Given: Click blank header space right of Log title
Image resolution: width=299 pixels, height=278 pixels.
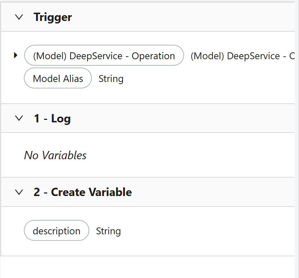Looking at the screenshot, I should tap(183, 118).
